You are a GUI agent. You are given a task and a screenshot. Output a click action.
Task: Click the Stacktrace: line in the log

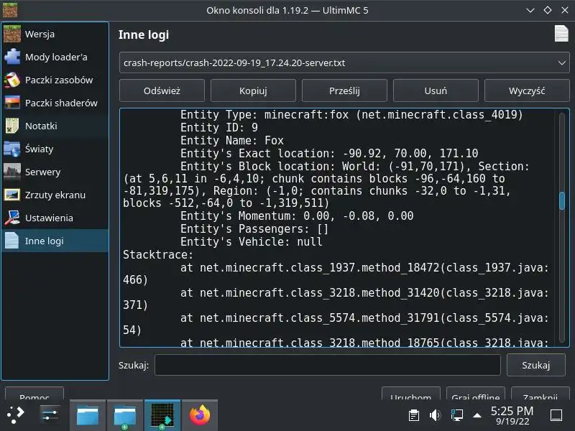pos(158,255)
